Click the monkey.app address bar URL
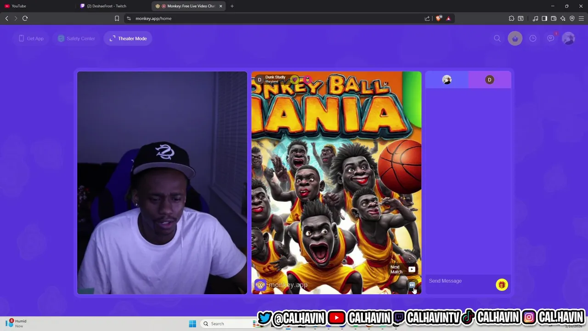 click(x=153, y=18)
